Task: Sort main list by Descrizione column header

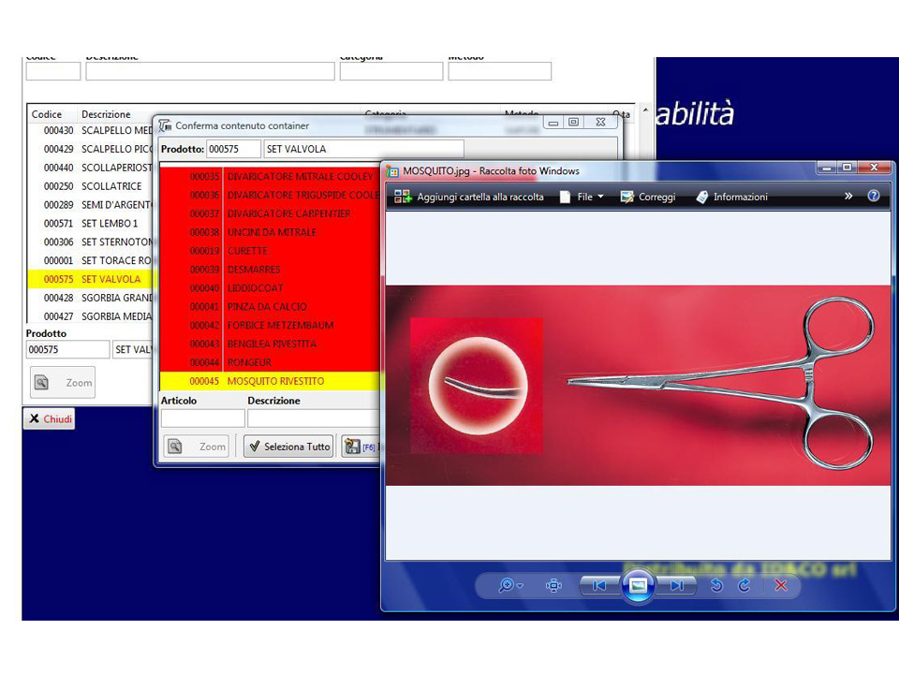Action: [x=106, y=114]
